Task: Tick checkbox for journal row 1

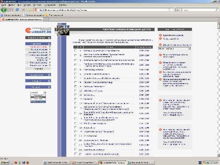Action: coord(75,50)
